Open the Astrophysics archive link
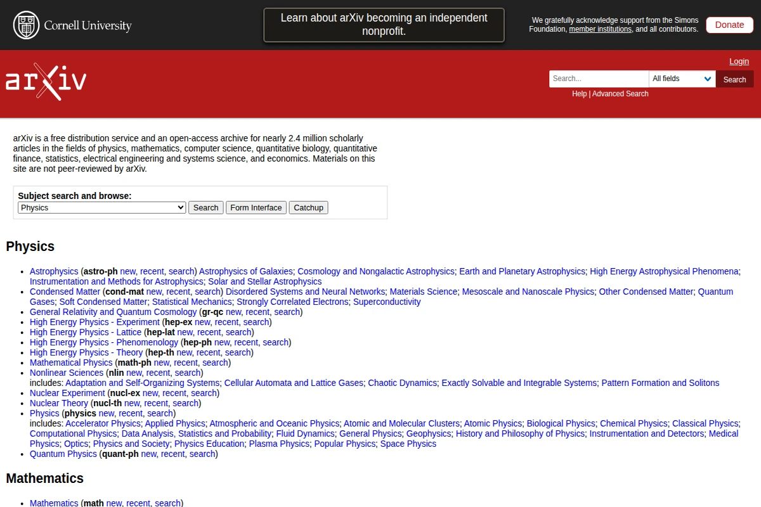This screenshot has height=507, width=761. (x=53, y=271)
